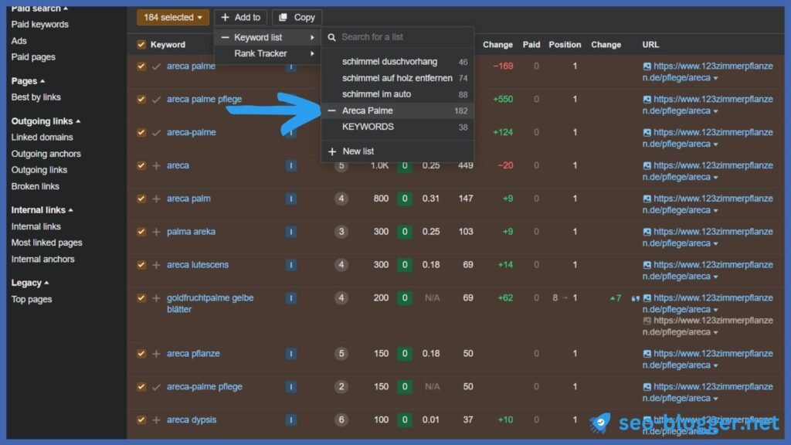Click the magnifier icon in list search

pyautogui.click(x=331, y=37)
